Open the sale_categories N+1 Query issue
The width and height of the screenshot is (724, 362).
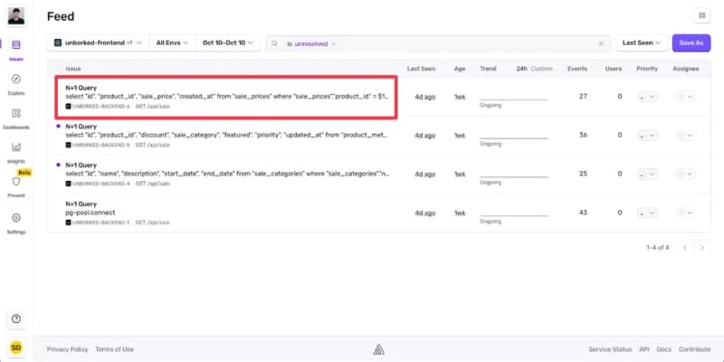tap(227, 174)
